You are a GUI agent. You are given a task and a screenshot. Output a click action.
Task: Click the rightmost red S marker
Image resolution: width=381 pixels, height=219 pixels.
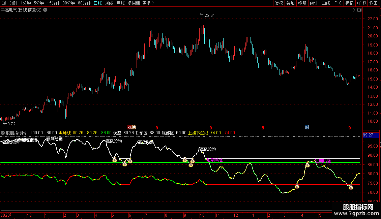[350, 127]
